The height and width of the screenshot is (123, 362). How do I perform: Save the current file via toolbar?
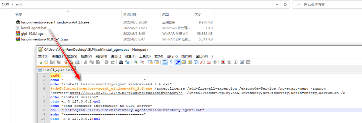(52, 62)
